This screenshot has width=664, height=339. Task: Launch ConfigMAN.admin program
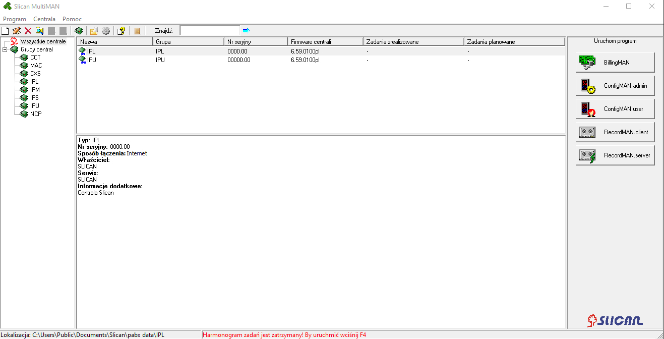[615, 86]
